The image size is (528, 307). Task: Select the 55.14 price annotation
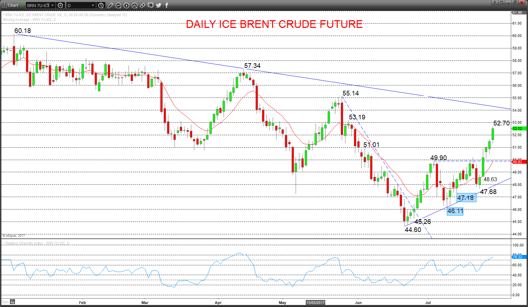[351, 93]
